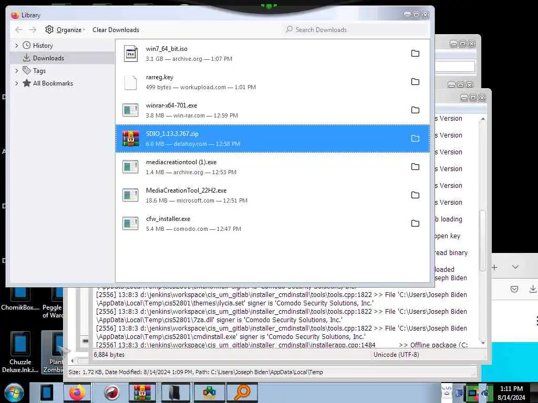Viewport: 538px width, 403px height.
Task: Expand the Tags tree node
Action: click(x=16, y=71)
